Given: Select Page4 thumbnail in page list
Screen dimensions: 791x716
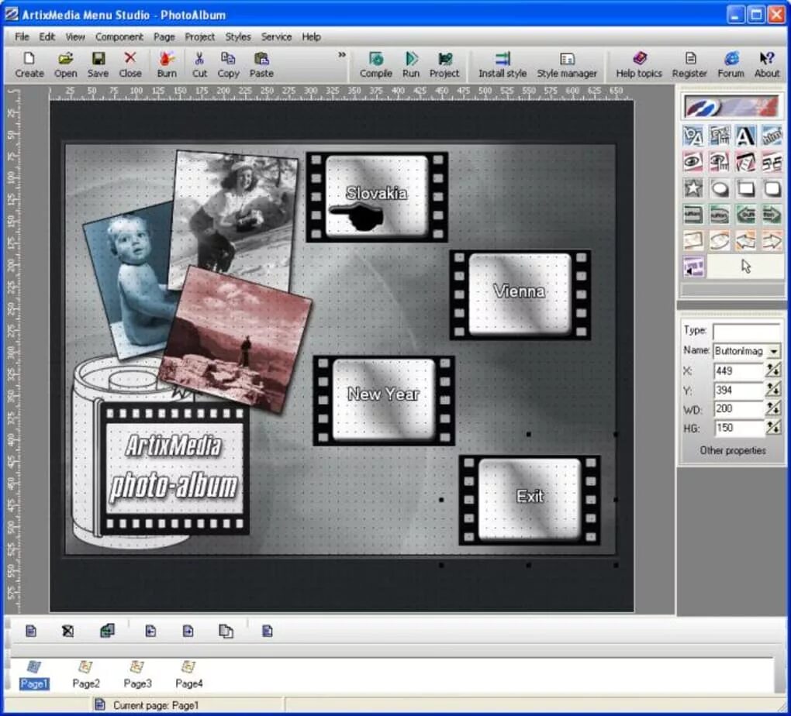Looking at the screenshot, I should [x=188, y=675].
